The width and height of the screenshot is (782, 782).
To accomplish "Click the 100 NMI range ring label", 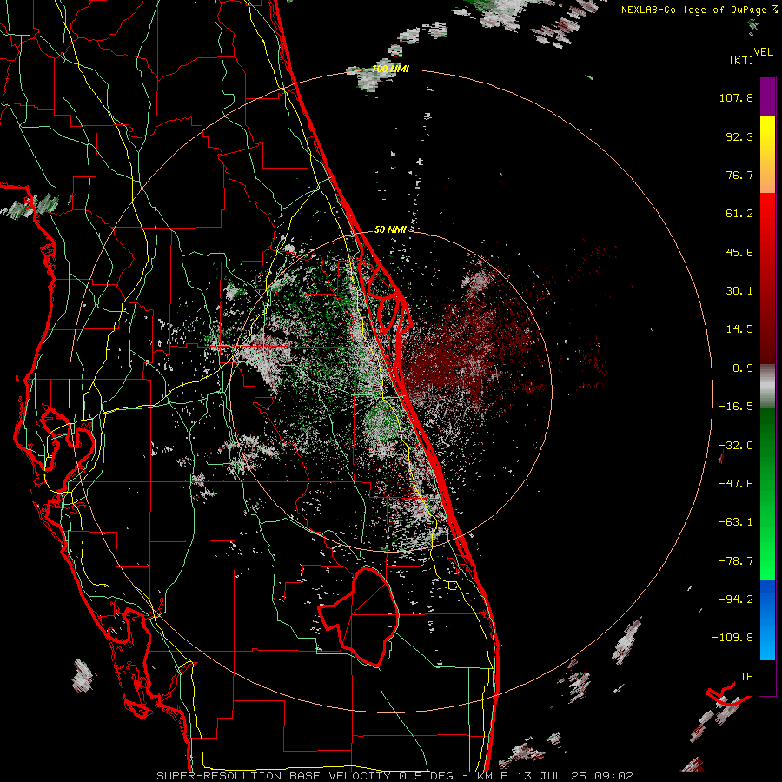I will tap(390, 69).
